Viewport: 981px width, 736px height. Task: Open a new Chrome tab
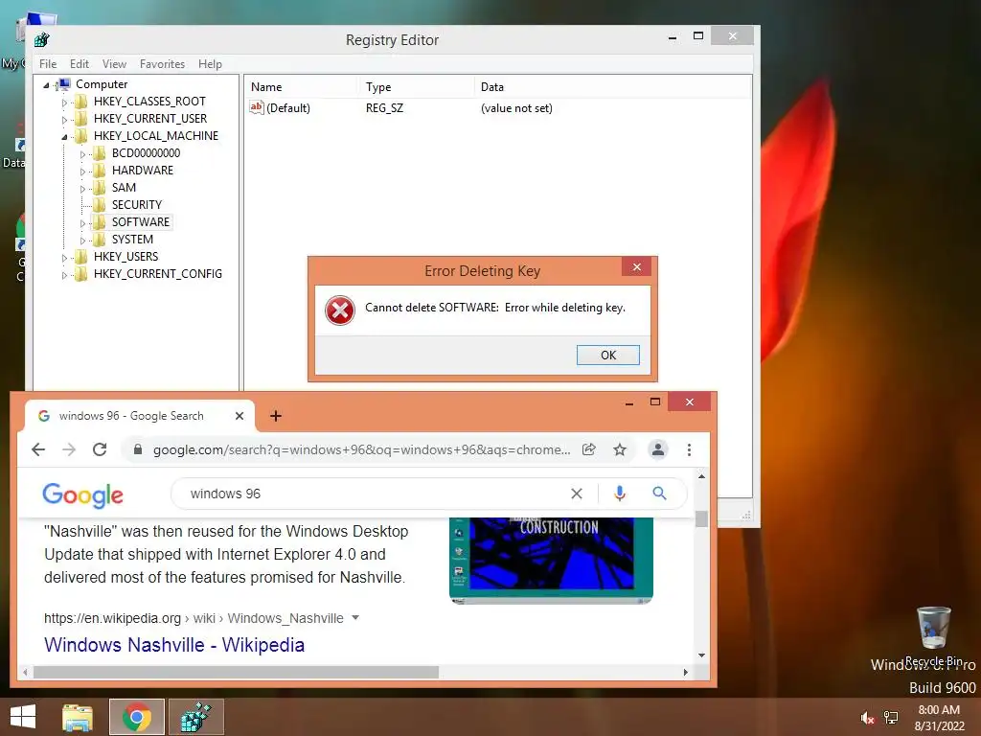275,416
